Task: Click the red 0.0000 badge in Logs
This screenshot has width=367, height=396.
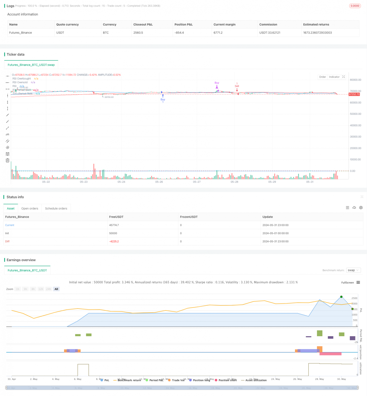Action: tap(355, 6)
